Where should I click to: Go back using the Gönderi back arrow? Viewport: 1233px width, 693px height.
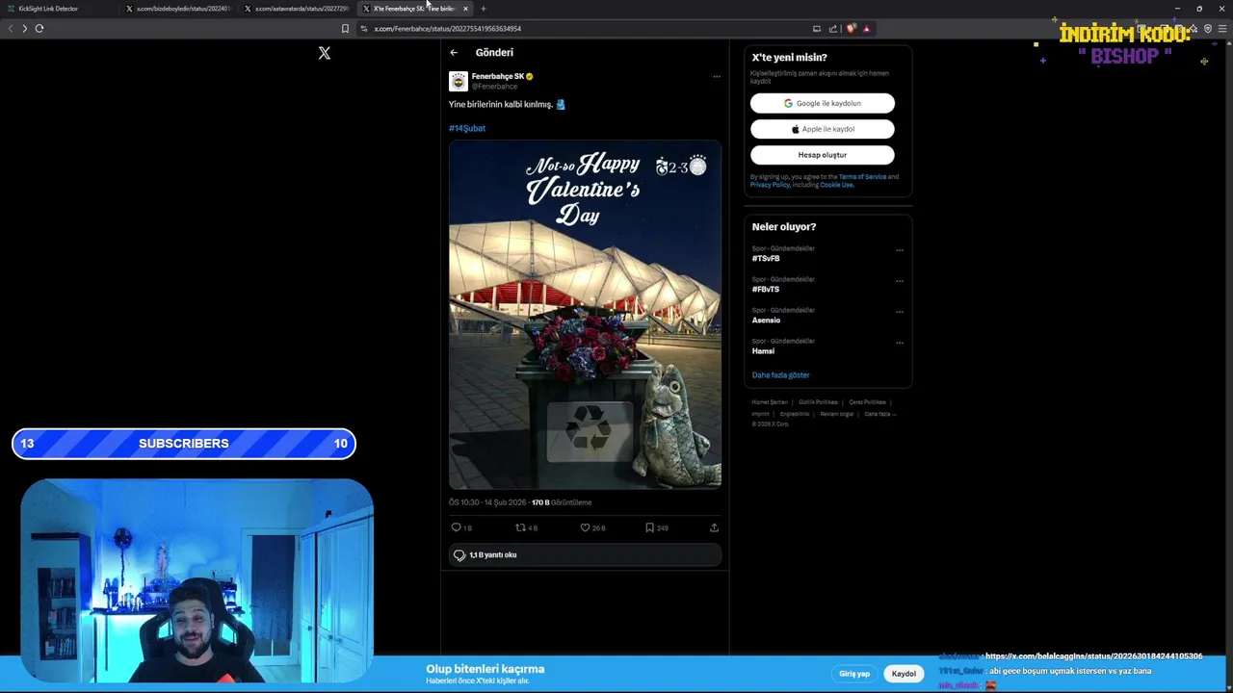click(x=454, y=53)
